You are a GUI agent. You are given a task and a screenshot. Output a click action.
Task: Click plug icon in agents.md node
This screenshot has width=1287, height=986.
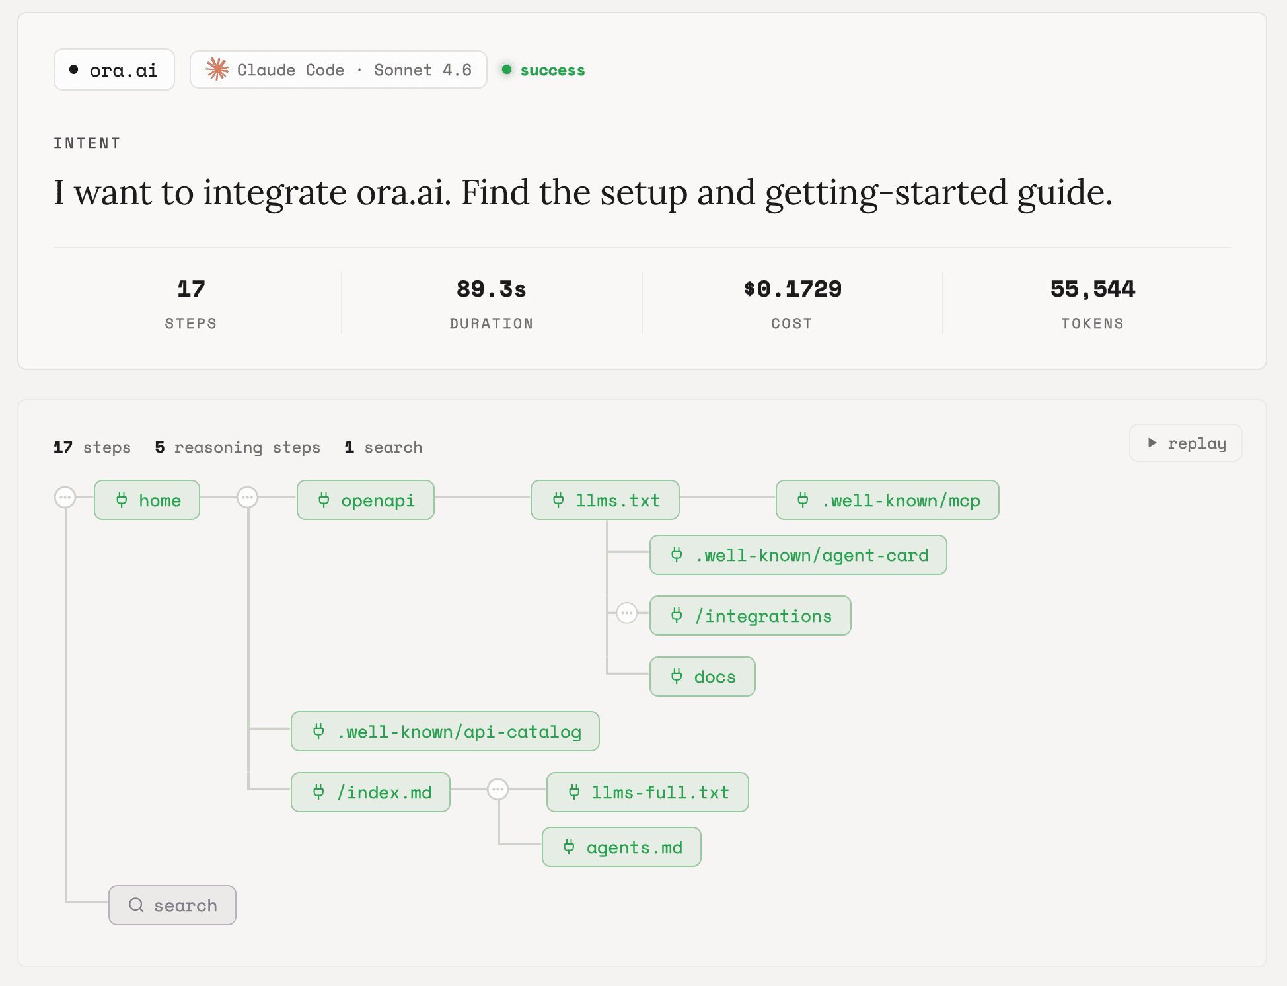pos(569,847)
